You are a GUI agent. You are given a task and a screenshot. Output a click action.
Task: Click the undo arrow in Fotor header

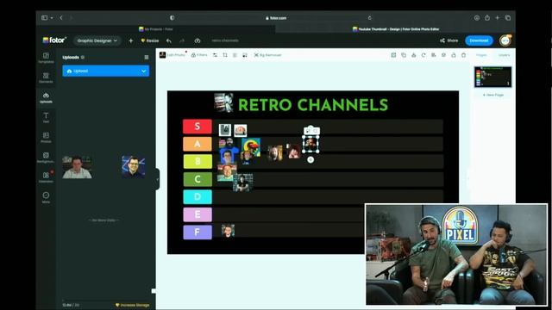pyautogui.click(x=169, y=40)
